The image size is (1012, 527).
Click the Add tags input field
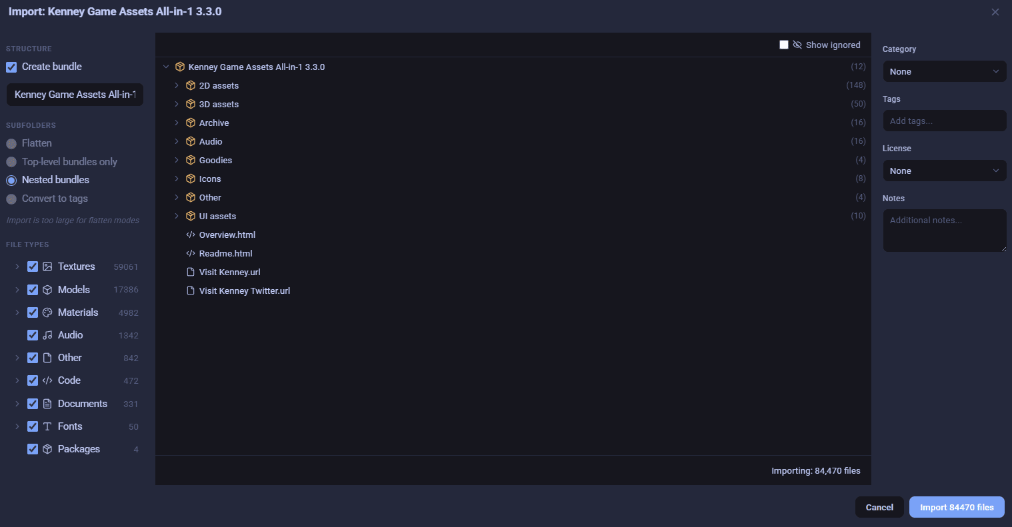click(x=944, y=121)
